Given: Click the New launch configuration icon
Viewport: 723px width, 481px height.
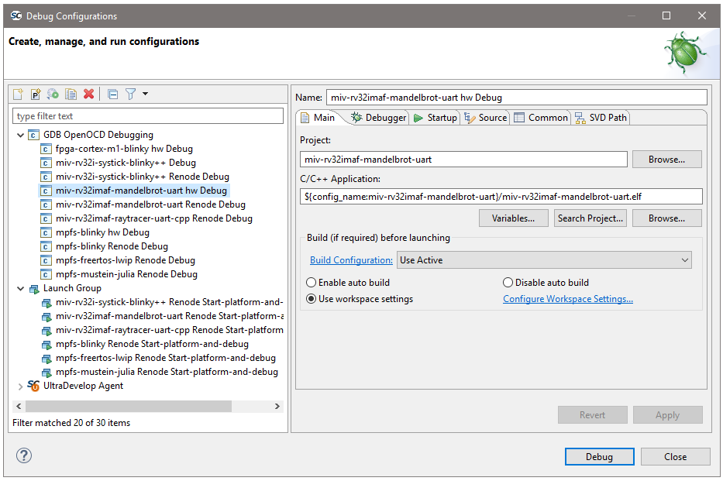Looking at the screenshot, I should (x=18, y=94).
